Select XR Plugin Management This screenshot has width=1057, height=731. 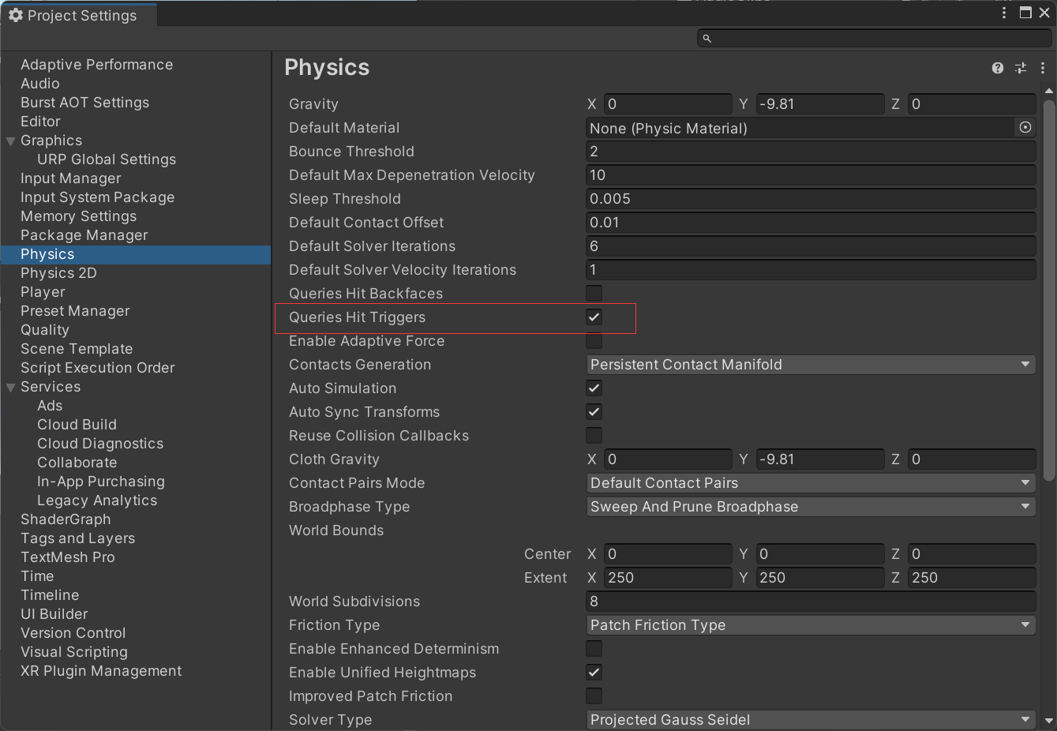coord(101,671)
